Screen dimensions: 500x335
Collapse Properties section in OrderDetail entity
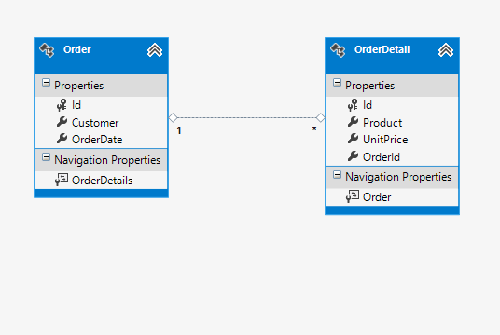[x=337, y=83]
